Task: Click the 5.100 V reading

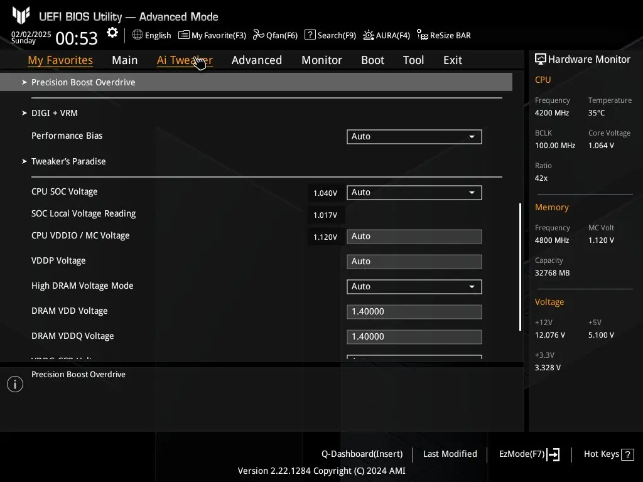Action: tap(601, 335)
